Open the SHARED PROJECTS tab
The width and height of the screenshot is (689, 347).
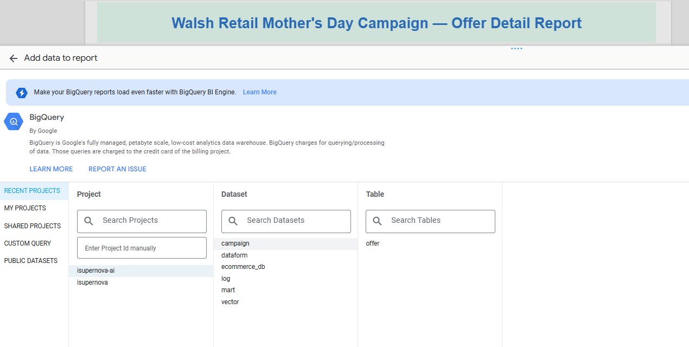[34, 226]
